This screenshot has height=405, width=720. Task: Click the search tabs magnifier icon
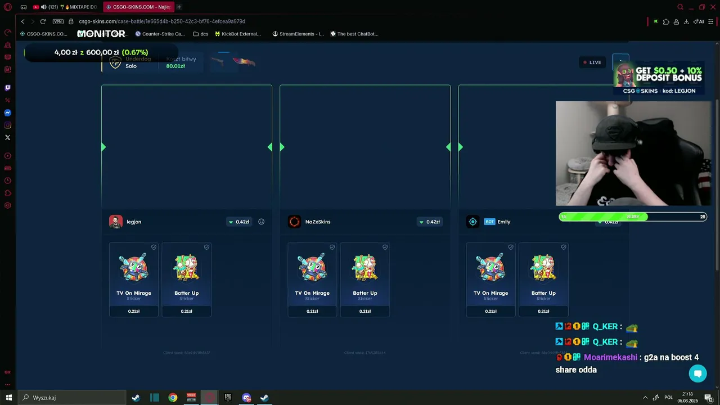[680, 7]
